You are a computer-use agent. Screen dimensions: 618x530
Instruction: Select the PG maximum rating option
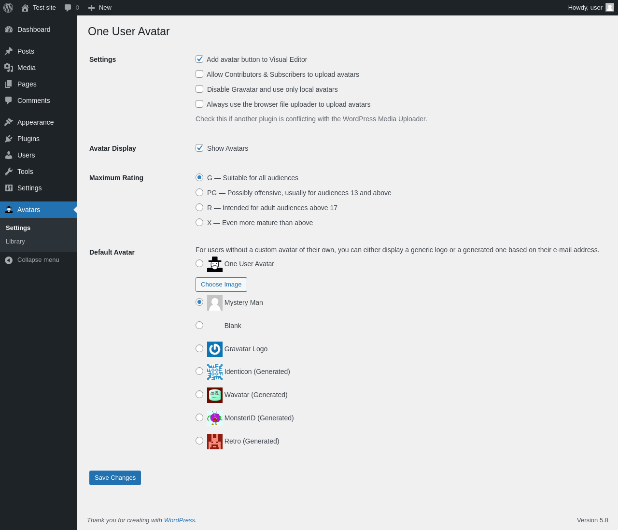tap(199, 192)
